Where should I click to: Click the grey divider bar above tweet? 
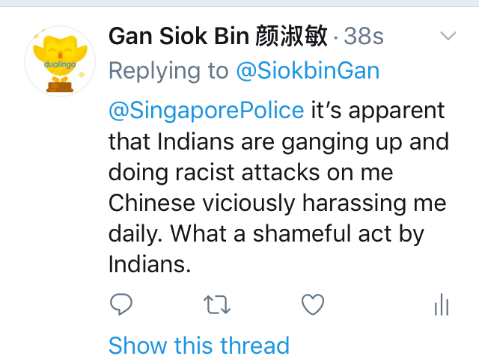point(239,3)
